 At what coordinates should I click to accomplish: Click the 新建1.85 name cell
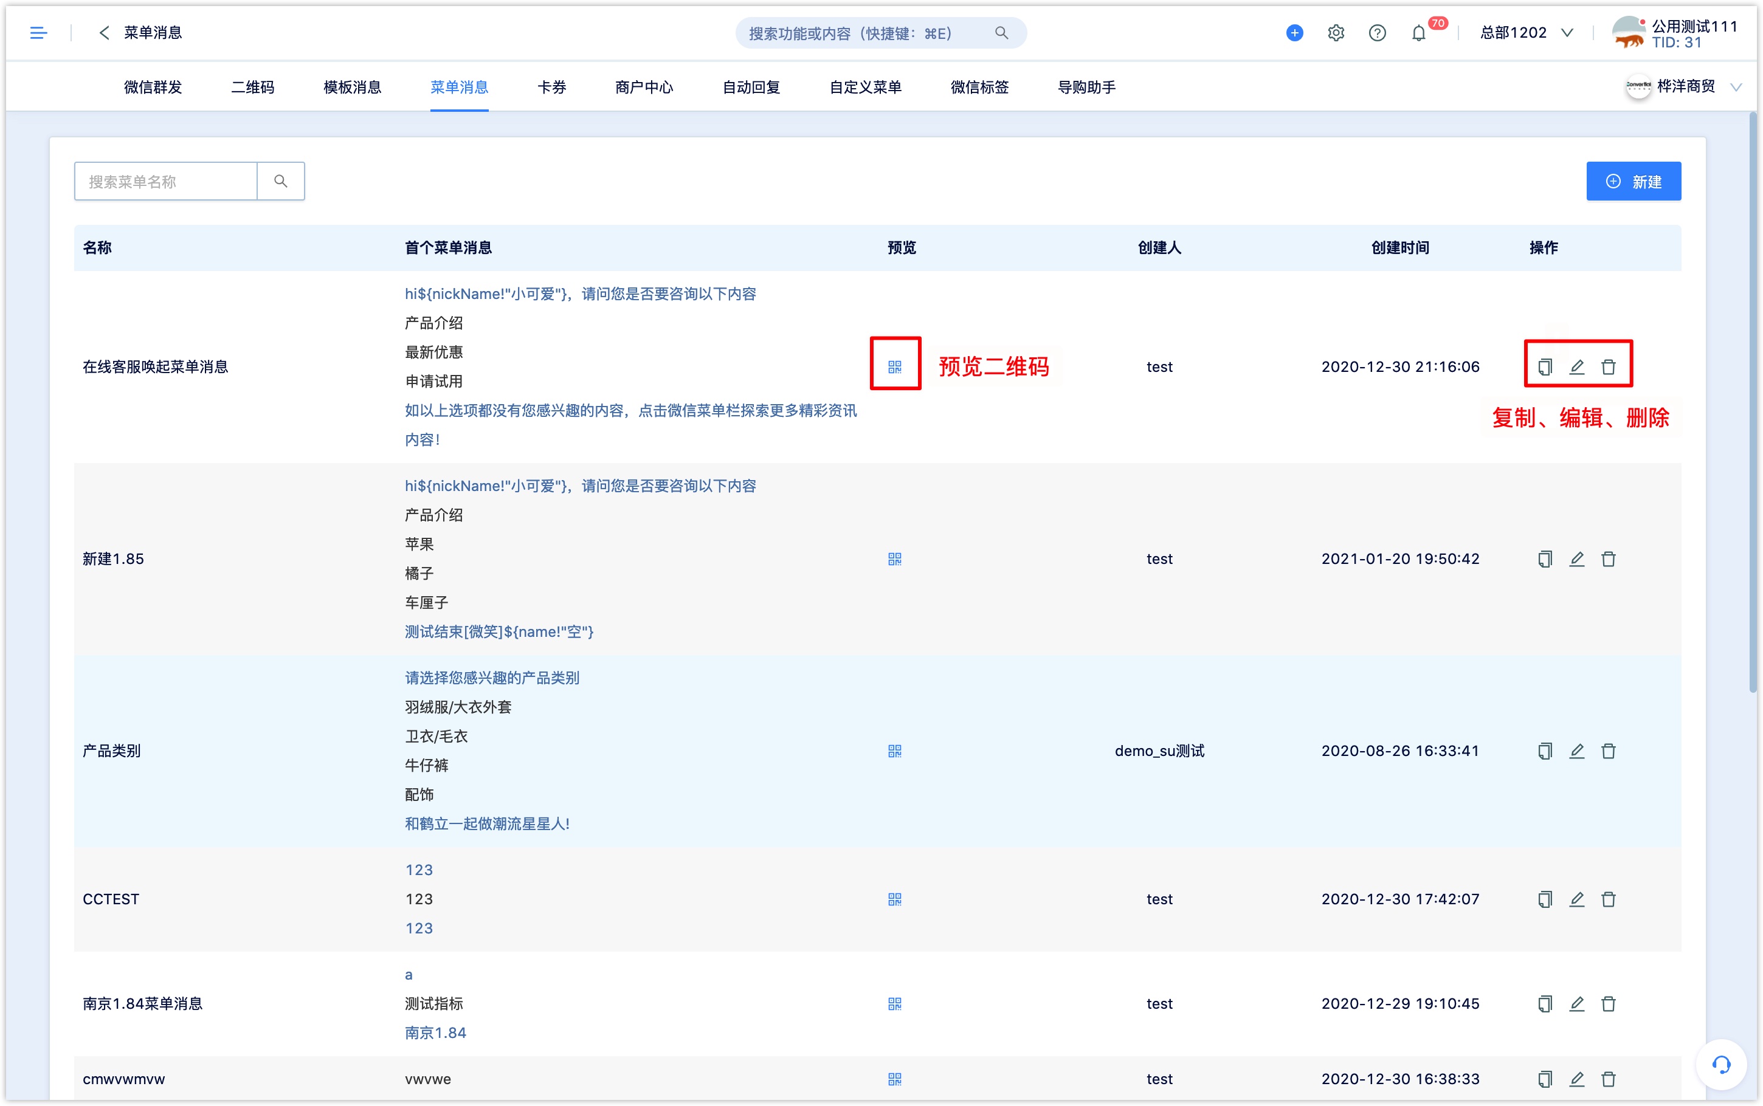pos(114,559)
